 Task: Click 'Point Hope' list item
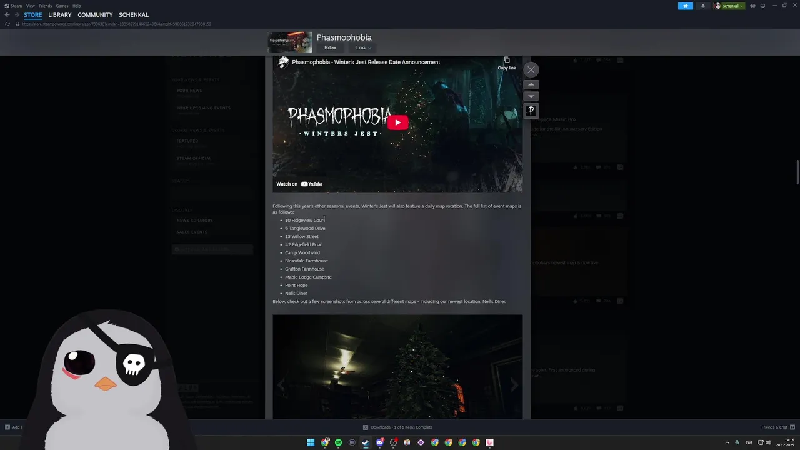coord(296,285)
